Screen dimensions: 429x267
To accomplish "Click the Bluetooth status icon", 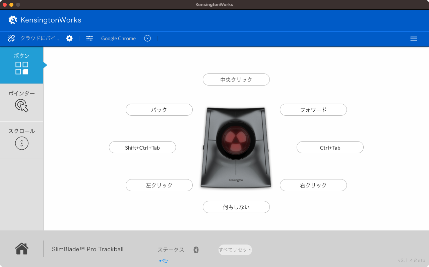I will click(196, 250).
